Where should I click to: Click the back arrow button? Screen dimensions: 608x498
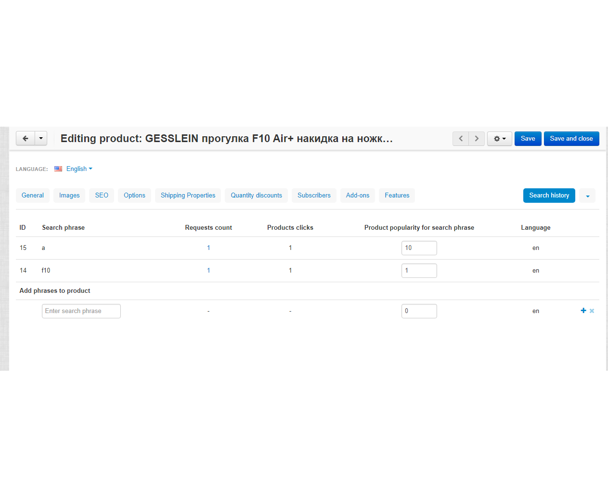(26, 139)
